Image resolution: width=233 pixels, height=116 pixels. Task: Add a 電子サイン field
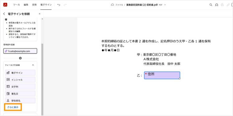pyautogui.click(x=20, y=73)
